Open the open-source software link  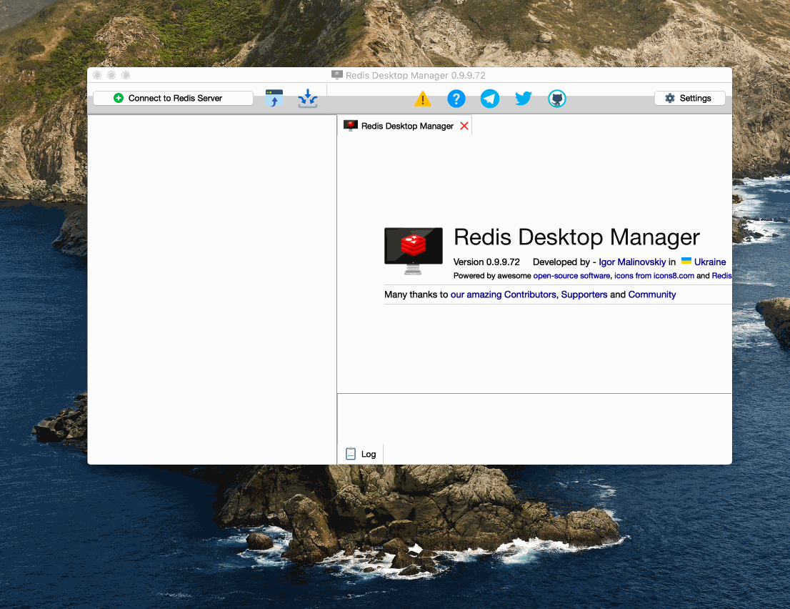[x=571, y=276]
